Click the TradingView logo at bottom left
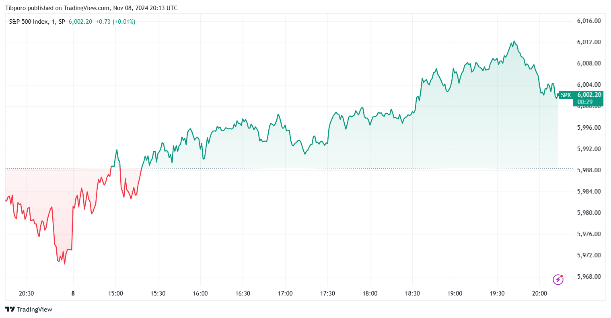The width and height of the screenshot is (611, 318). click(x=29, y=309)
